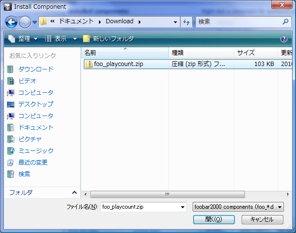The width and height of the screenshot is (296, 233).
Task: Open デスクトップ favorite link
Action: click(36, 104)
